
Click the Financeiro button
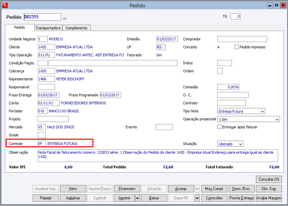[x=127, y=189]
